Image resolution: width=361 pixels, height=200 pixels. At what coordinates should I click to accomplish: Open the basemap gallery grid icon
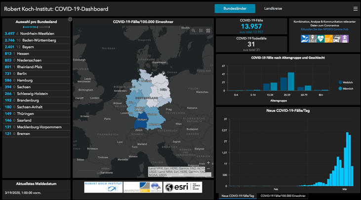[208, 31]
